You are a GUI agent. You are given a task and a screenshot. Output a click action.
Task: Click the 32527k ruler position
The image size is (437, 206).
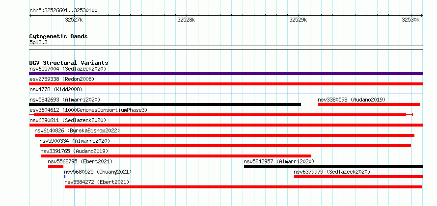pyautogui.click(x=74, y=20)
